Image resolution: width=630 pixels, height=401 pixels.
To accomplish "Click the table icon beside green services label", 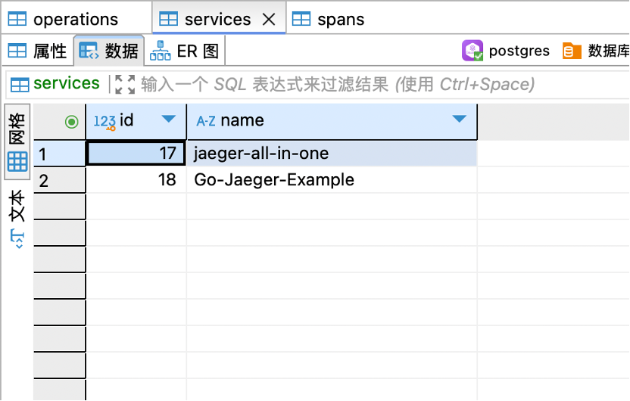I will coord(20,84).
